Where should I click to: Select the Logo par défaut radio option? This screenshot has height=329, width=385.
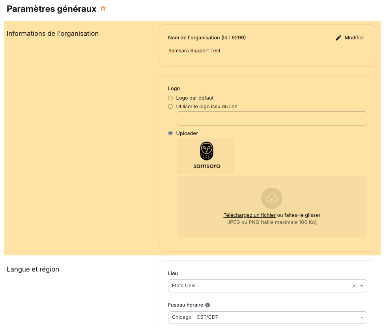170,98
